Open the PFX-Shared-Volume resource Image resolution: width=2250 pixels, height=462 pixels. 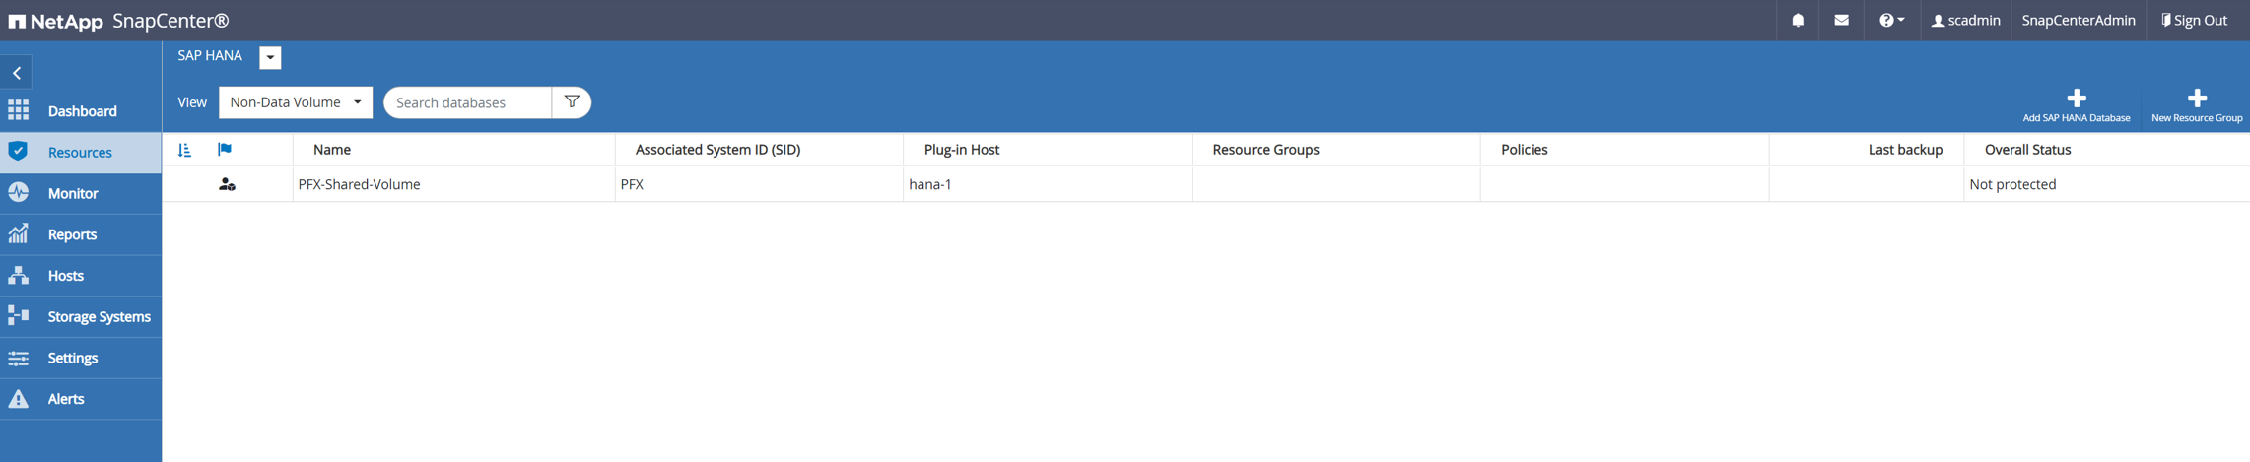point(359,184)
